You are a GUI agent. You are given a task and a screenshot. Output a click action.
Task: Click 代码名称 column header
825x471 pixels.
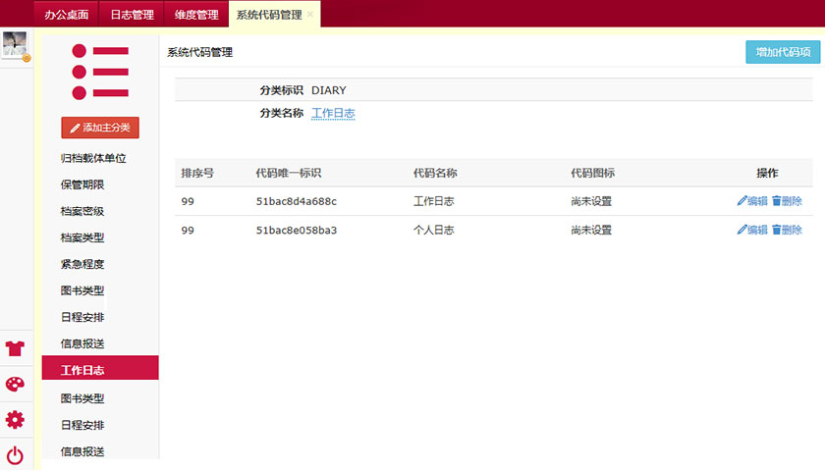pos(435,173)
